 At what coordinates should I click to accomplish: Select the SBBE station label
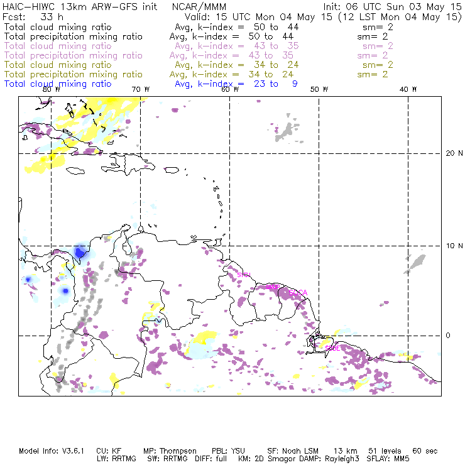pyautogui.click(x=332, y=348)
